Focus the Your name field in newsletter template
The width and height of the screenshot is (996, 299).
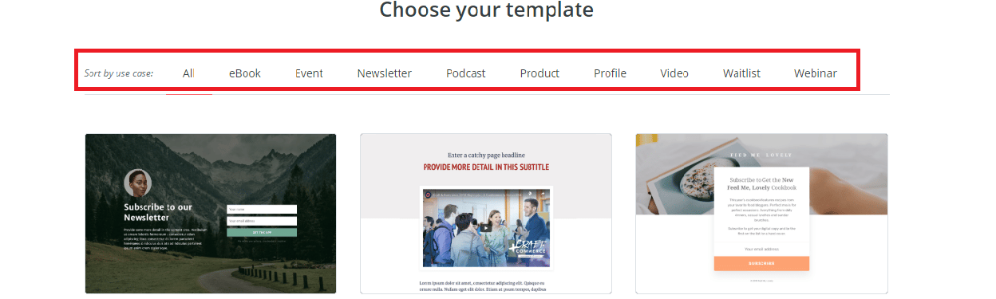coord(262,210)
